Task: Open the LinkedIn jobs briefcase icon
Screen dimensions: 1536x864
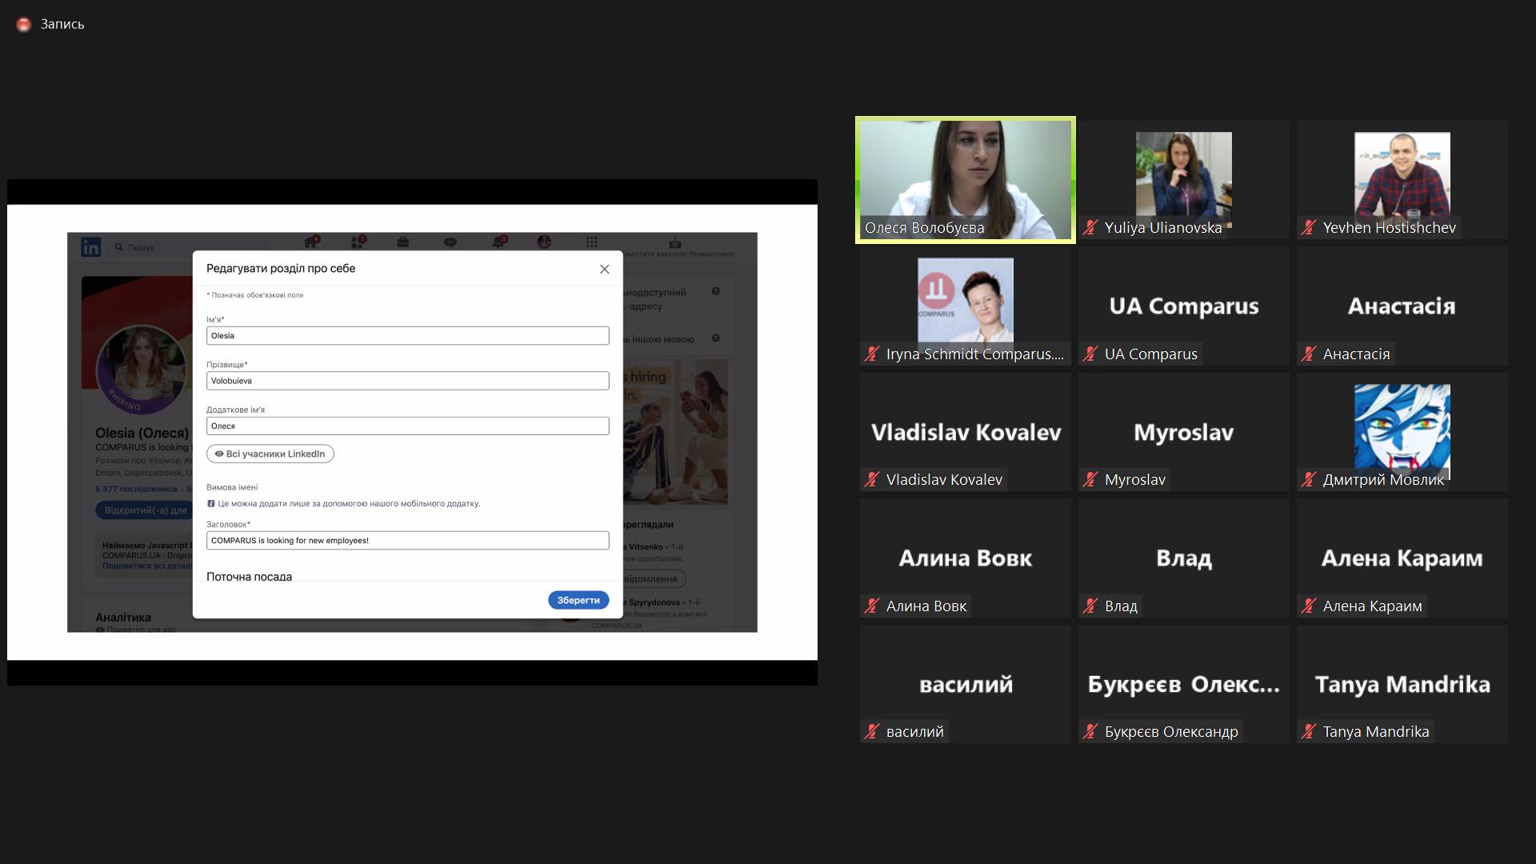Action: (403, 242)
